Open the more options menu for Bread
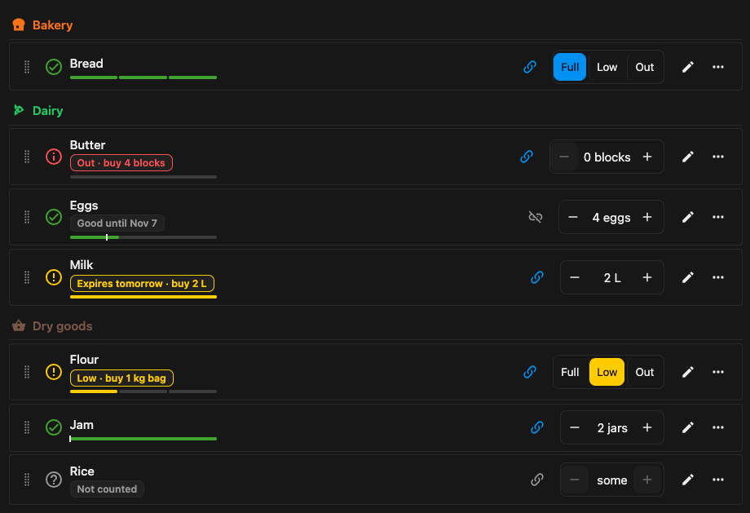 718,67
